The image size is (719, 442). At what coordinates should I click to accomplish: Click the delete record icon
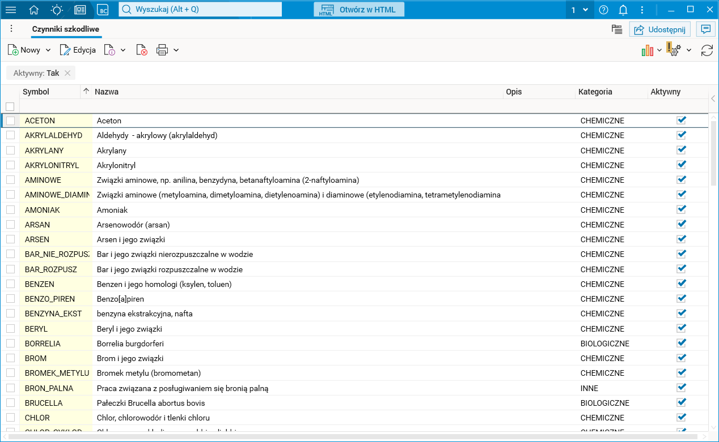tap(142, 50)
